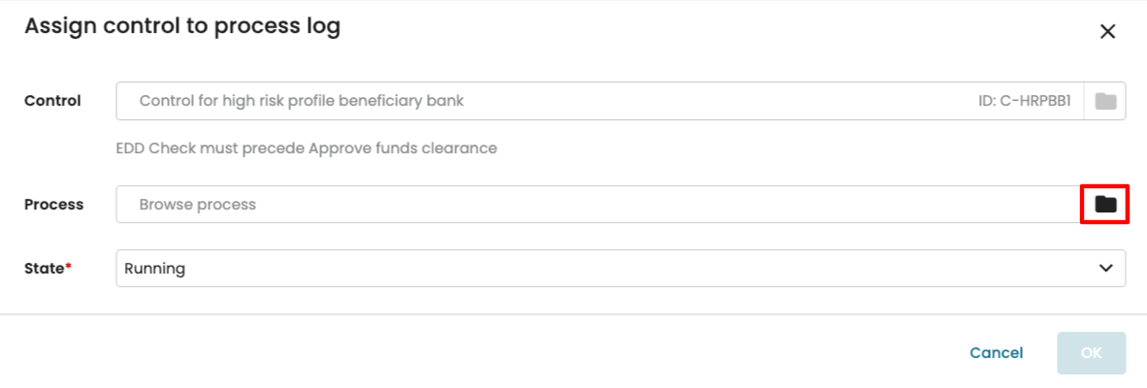Click the dialog title Assign control to process log
This screenshot has height=388, width=1147.
coord(182,27)
